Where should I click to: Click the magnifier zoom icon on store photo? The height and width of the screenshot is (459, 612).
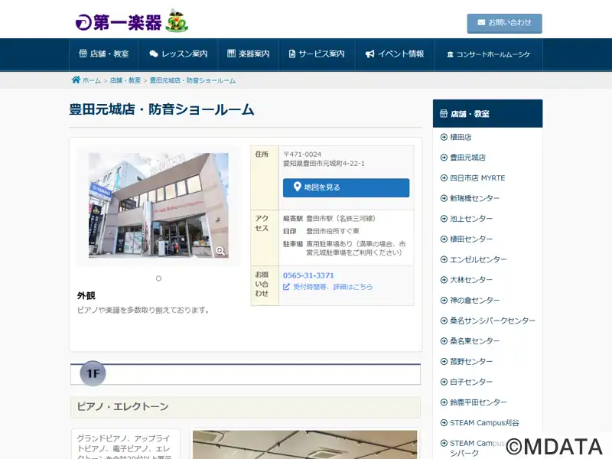point(220,250)
